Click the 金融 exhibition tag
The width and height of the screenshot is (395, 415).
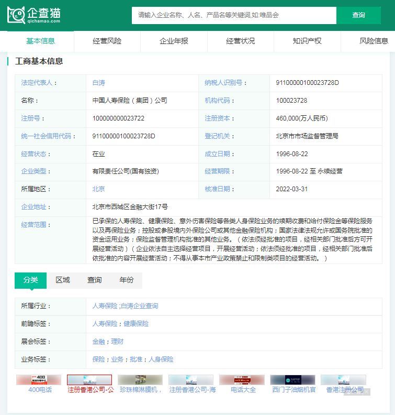click(98, 342)
